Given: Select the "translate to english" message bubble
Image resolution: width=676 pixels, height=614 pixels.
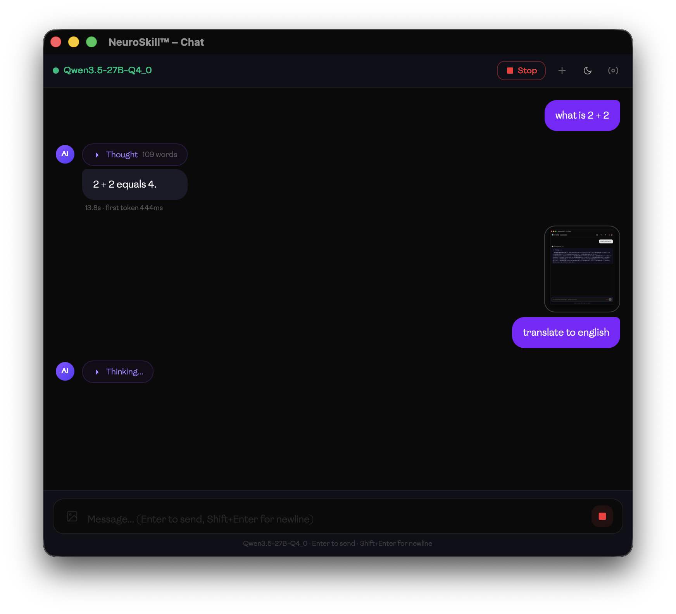Looking at the screenshot, I should (x=566, y=333).
